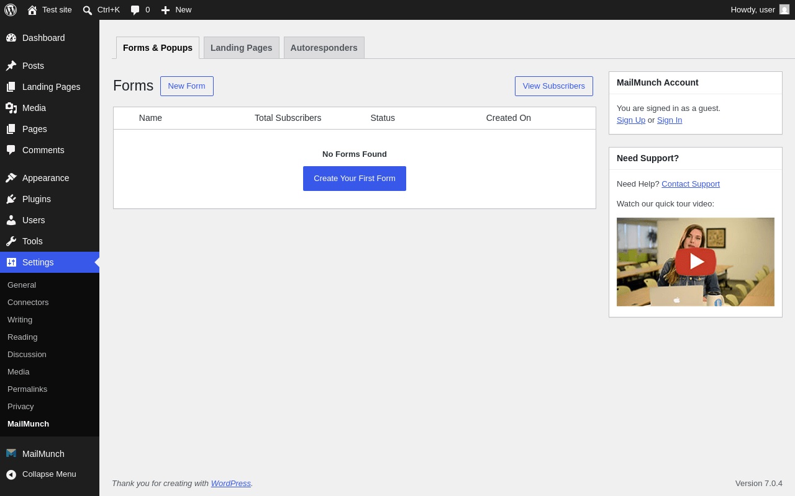Click the MailMunch Account panel heading
The height and width of the screenshot is (496, 795).
[x=658, y=82]
